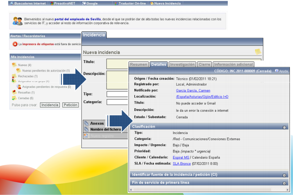Click the Nueva Incidencia top bar icon
The height and width of the screenshot is (195, 293).
[x=152, y=4]
